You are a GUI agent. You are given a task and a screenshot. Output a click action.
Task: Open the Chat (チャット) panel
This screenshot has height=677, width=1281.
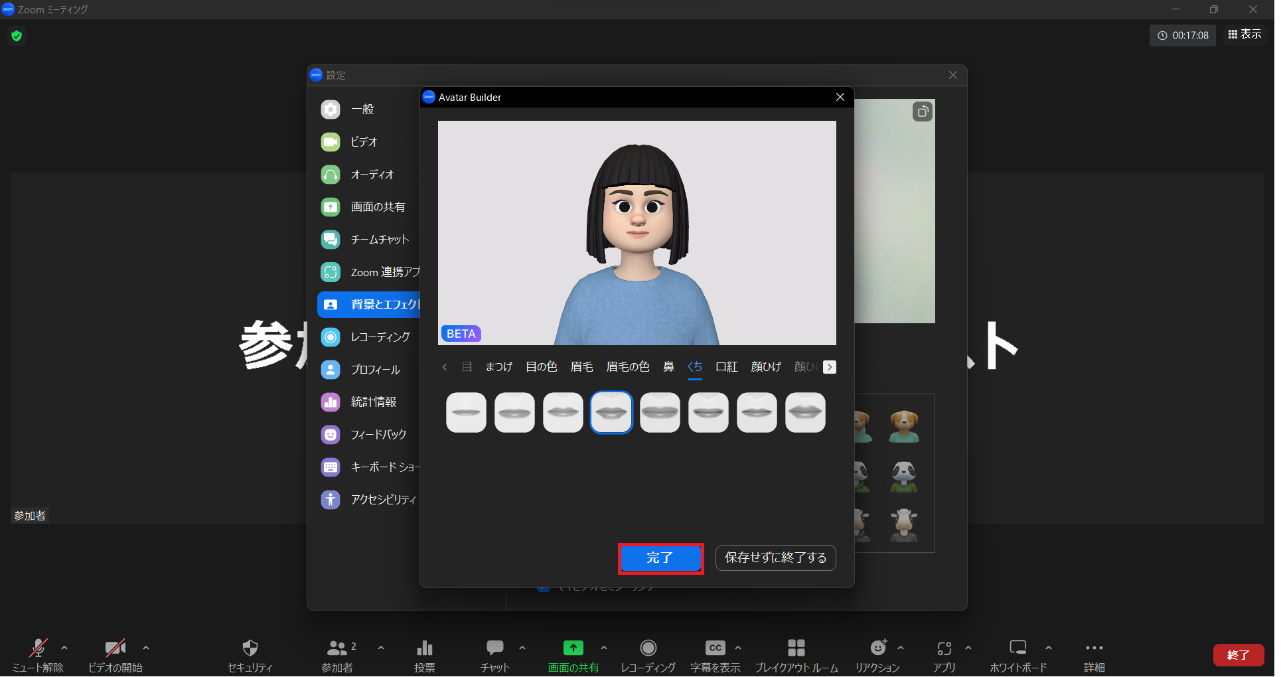click(494, 648)
